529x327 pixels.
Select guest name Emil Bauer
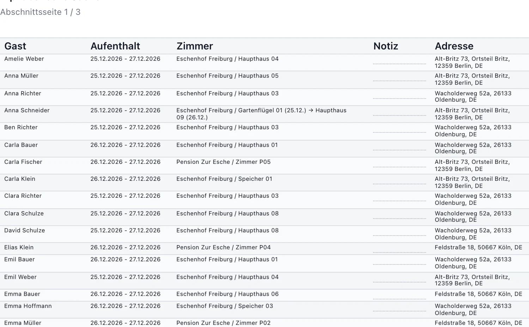click(19, 260)
